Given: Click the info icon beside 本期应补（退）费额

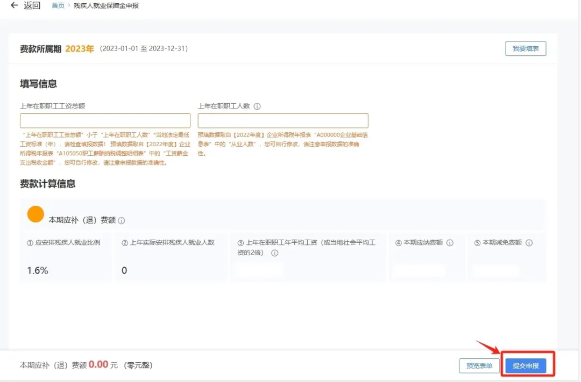Looking at the screenshot, I should pos(122,220).
